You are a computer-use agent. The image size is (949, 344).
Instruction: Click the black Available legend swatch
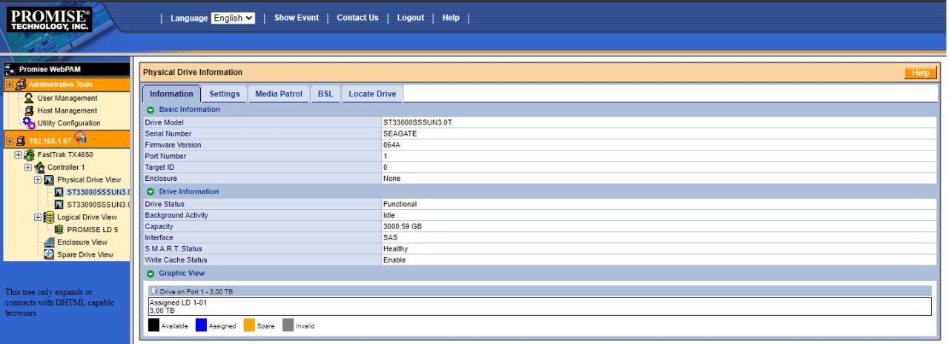(x=153, y=325)
